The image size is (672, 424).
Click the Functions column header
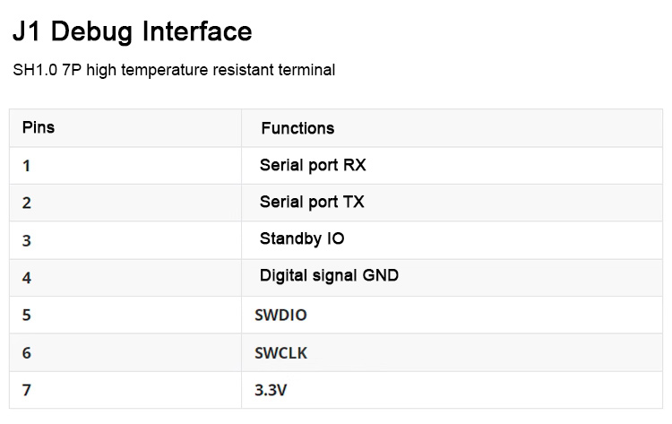(452, 128)
